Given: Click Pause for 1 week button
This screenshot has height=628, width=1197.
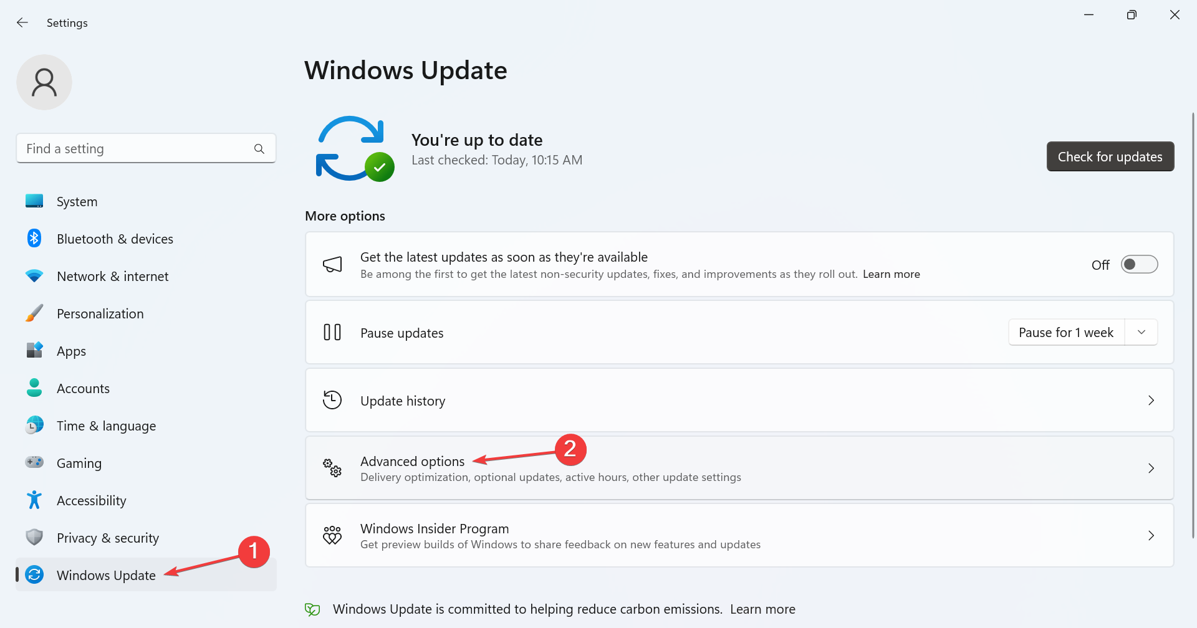Looking at the screenshot, I should (1066, 332).
